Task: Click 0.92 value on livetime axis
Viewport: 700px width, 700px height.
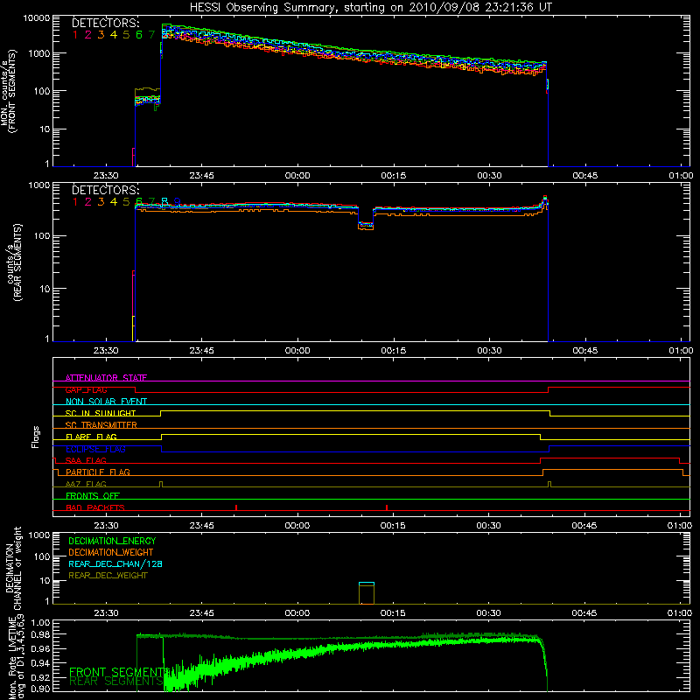Action: point(41,677)
